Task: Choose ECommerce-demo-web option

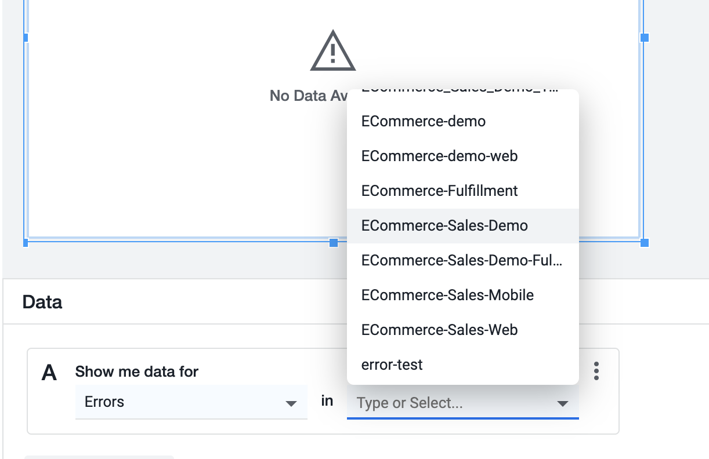Action: click(x=462, y=156)
